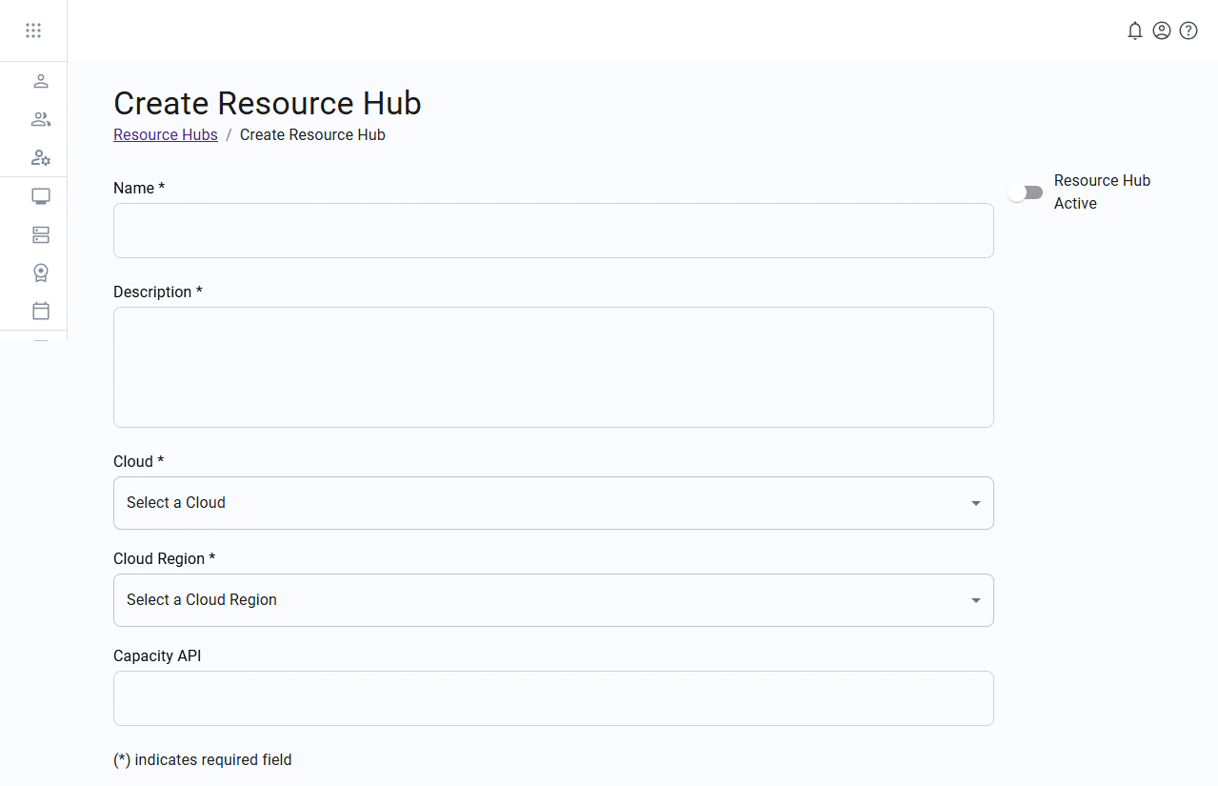Open the server rack sidebar icon
1218x786 pixels.
tap(41, 234)
